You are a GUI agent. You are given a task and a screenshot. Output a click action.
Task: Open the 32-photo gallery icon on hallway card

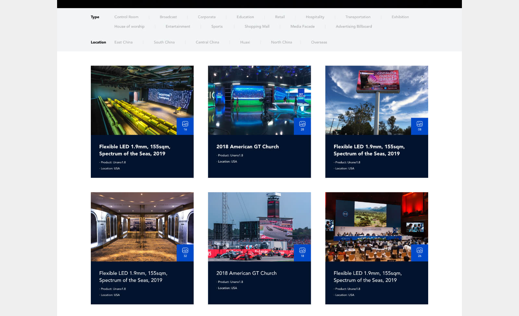(185, 252)
